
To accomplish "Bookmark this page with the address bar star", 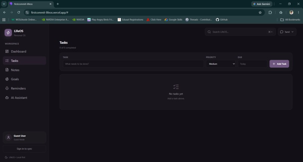I will (x=260, y=12).
